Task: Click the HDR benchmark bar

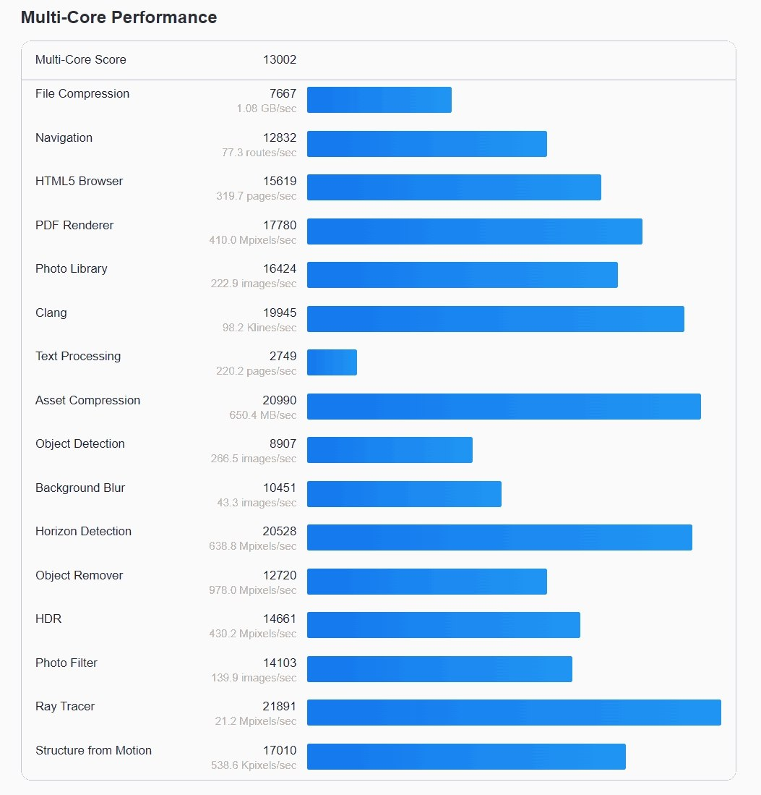Action: pos(444,625)
